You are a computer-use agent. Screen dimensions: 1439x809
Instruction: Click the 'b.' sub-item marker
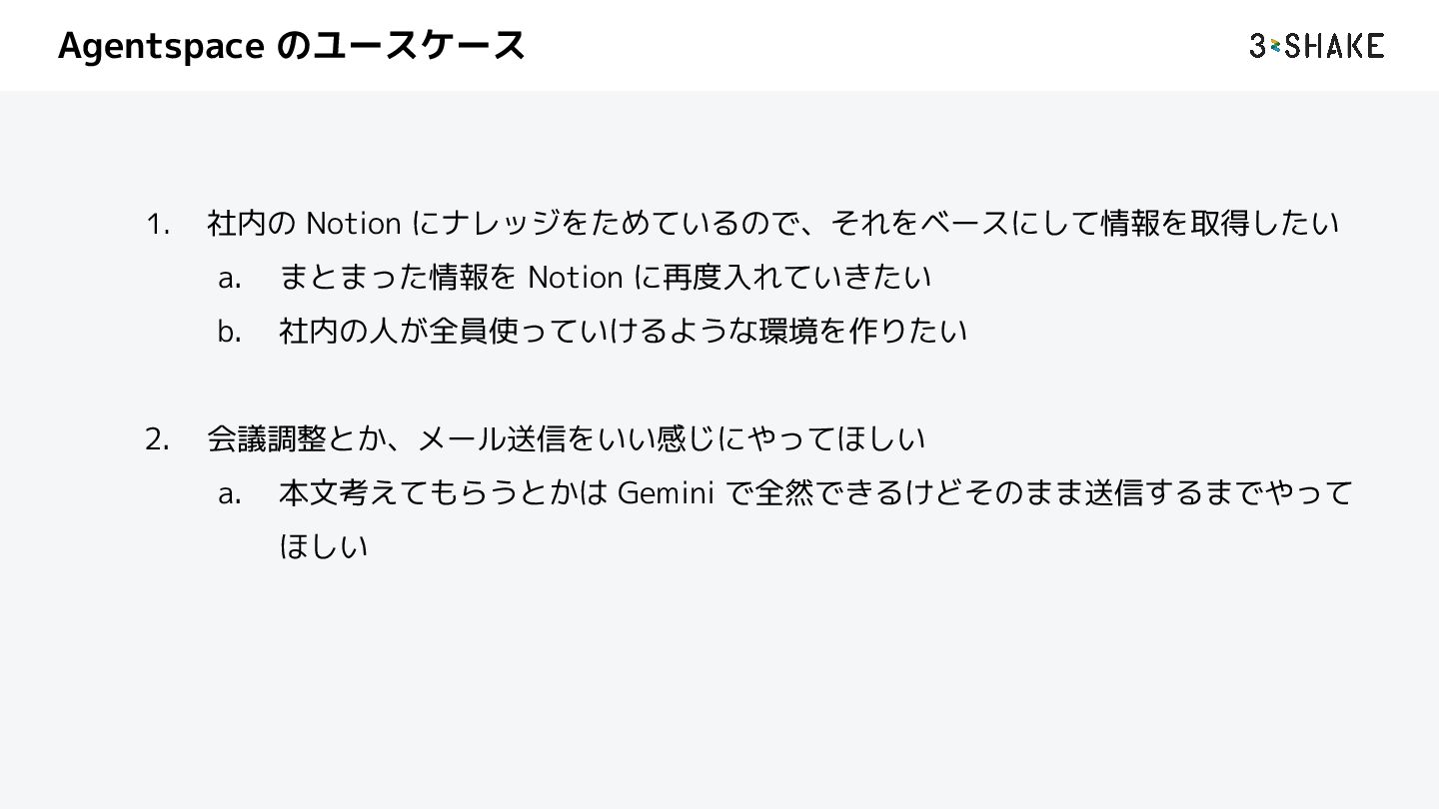[230, 332]
